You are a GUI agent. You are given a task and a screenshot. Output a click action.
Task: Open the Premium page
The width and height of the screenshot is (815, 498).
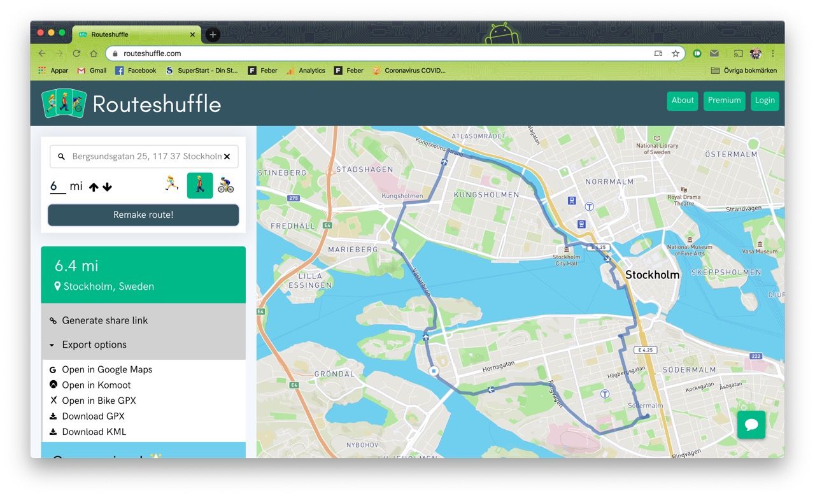724,101
